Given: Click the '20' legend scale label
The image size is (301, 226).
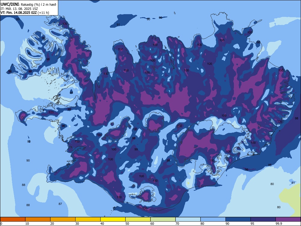Looking at the screenshot, I should point(52,224).
